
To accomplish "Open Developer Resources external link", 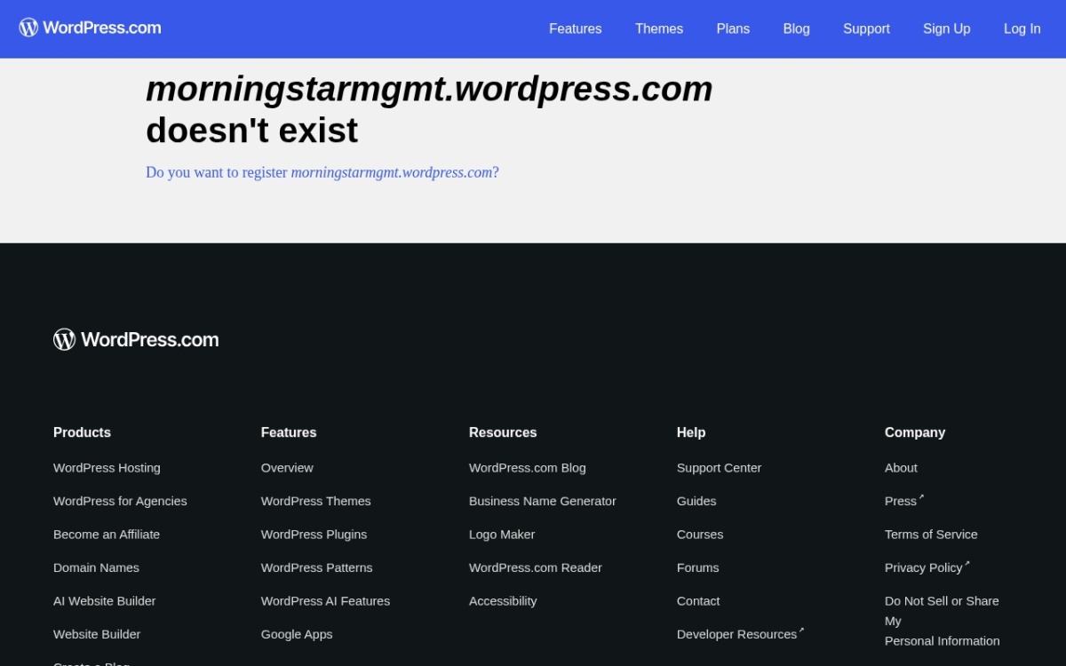I will click(x=740, y=634).
